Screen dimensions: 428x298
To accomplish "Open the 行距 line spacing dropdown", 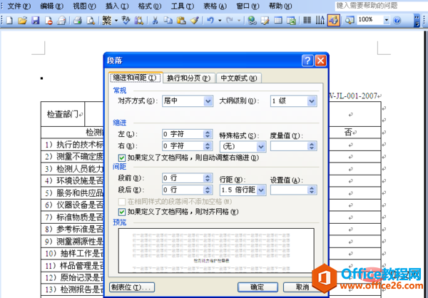I will tap(261, 190).
